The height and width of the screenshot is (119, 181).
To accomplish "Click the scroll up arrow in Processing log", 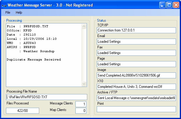I will pyautogui.click(x=84, y=26).
